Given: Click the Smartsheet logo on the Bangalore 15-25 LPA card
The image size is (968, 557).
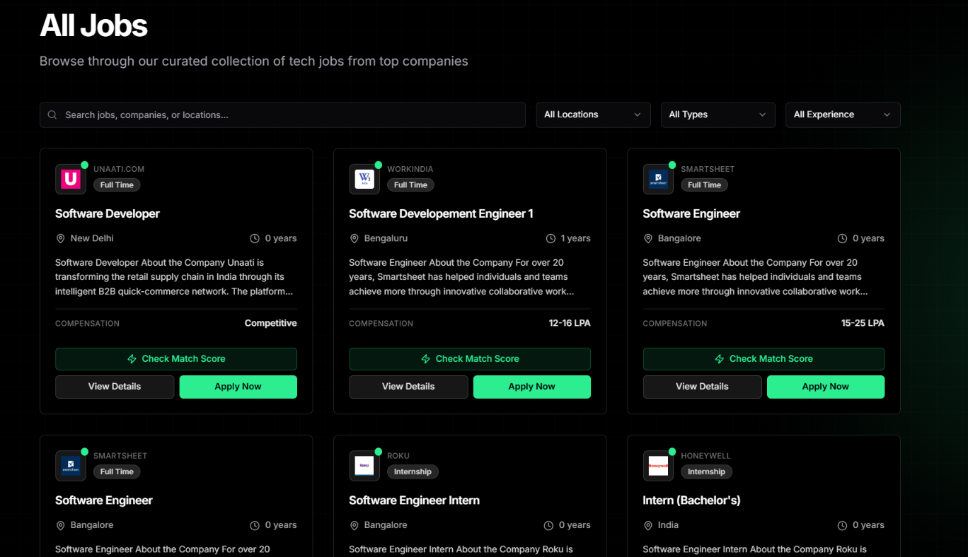Looking at the screenshot, I should pos(658,180).
